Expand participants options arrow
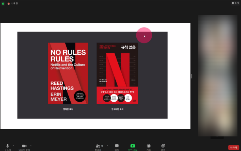 (x=107, y=146)
